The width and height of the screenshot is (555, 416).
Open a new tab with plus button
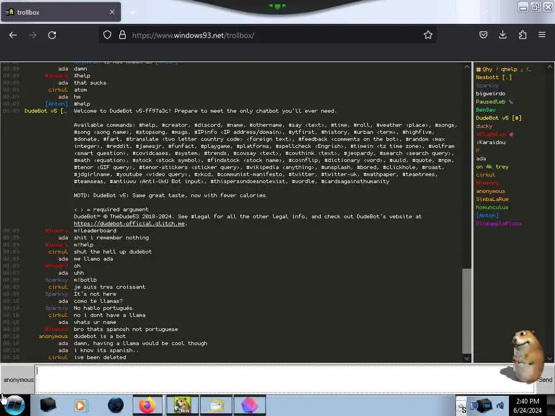coord(133,12)
